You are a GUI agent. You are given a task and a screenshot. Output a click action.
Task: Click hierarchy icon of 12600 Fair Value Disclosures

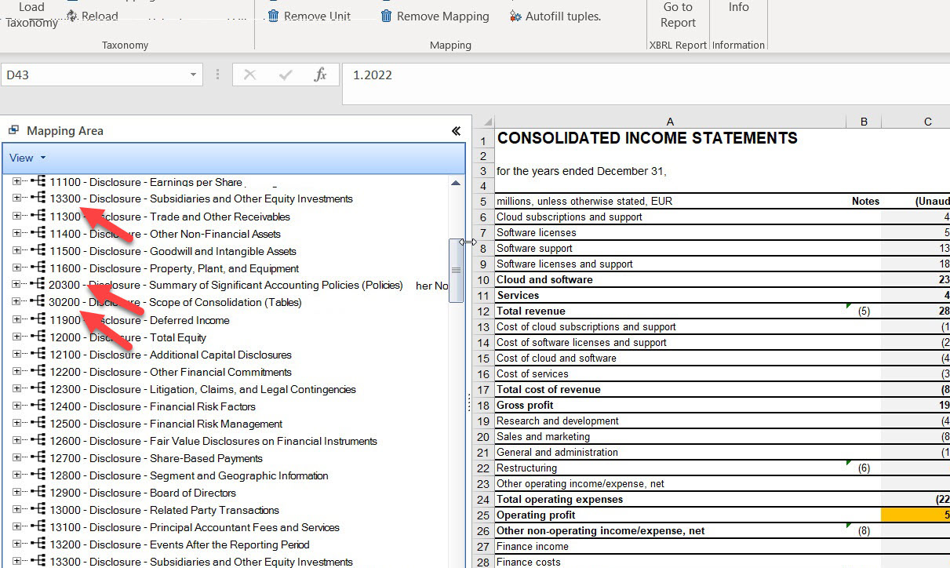pyautogui.click(x=38, y=441)
